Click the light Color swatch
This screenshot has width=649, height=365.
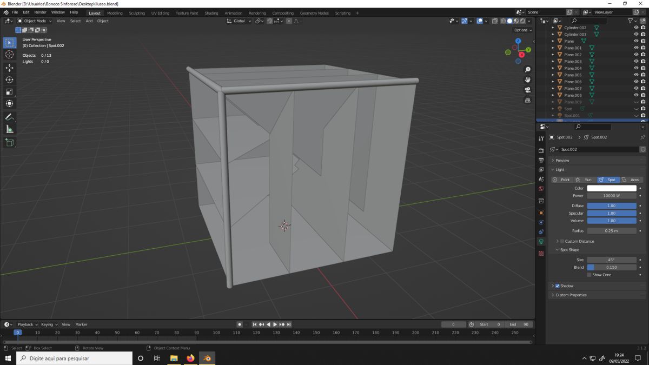pos(612,188)
